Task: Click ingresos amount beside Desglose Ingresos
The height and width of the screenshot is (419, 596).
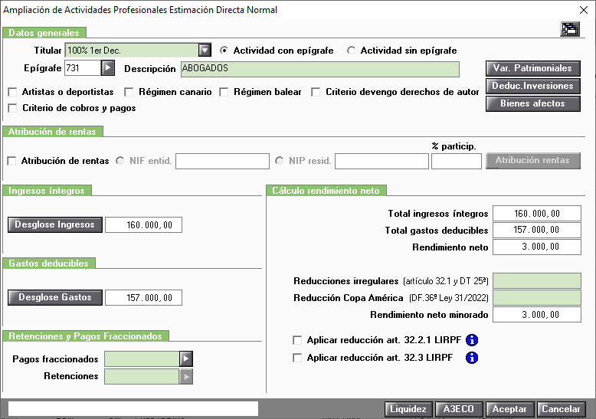Action: (144, 224)
